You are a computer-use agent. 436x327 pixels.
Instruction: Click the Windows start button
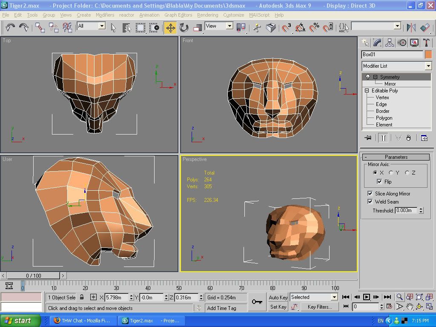pyautogui.click(x=20, y=321)
